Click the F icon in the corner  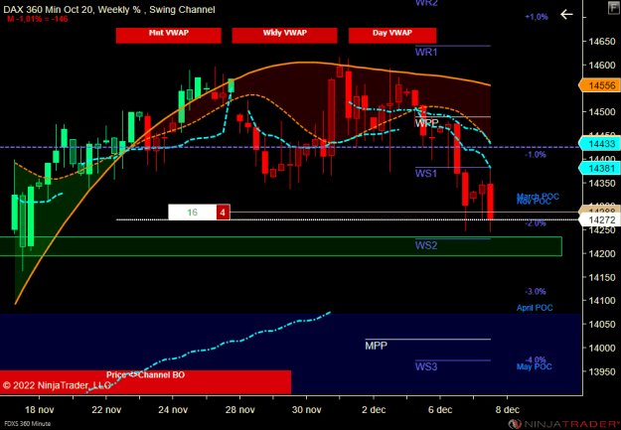(614, 8)
